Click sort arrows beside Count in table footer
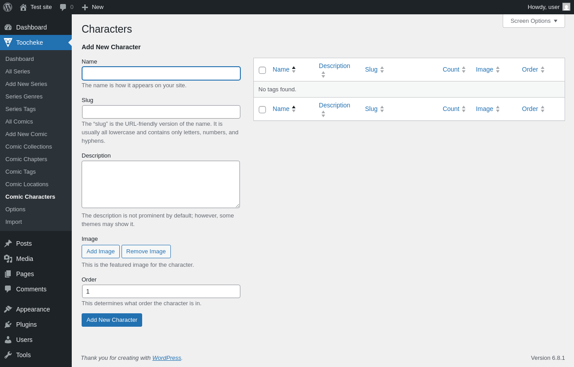 tap(464, 109)
